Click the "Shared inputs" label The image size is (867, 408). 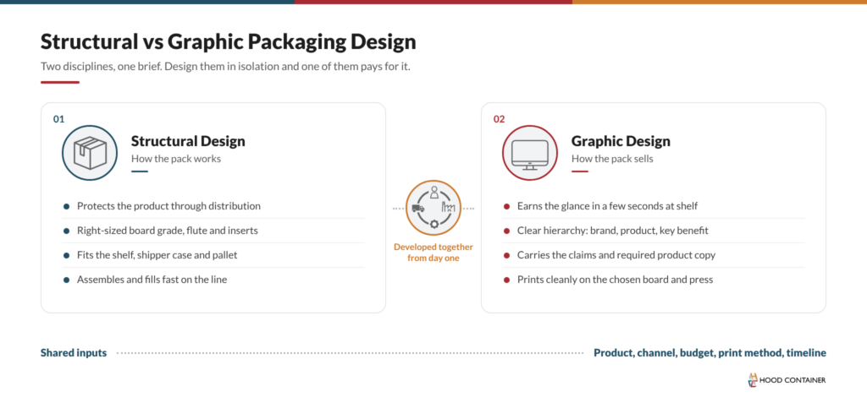point(74,353)
